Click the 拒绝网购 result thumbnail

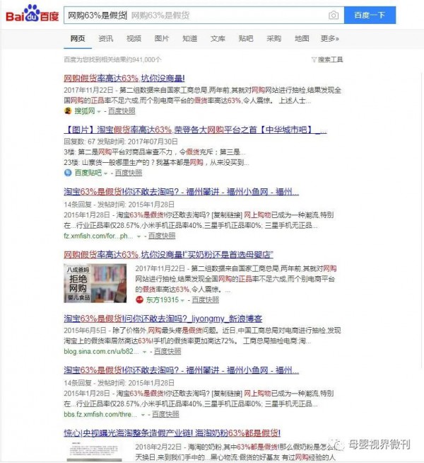pyautogui.click(x=95, y=283)
